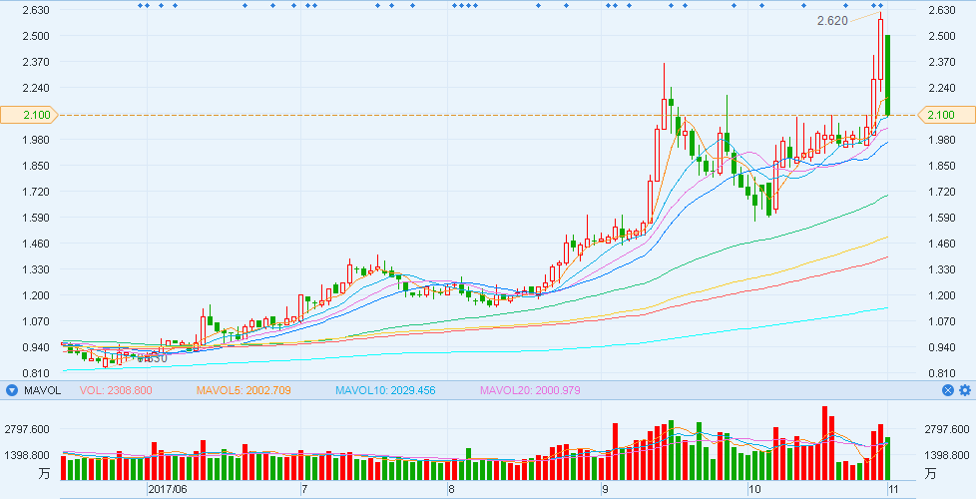The height and width of the screenshot is (499, 976).
Task: Open MAVOL indicator settings gear
Action: click(965, 391)
